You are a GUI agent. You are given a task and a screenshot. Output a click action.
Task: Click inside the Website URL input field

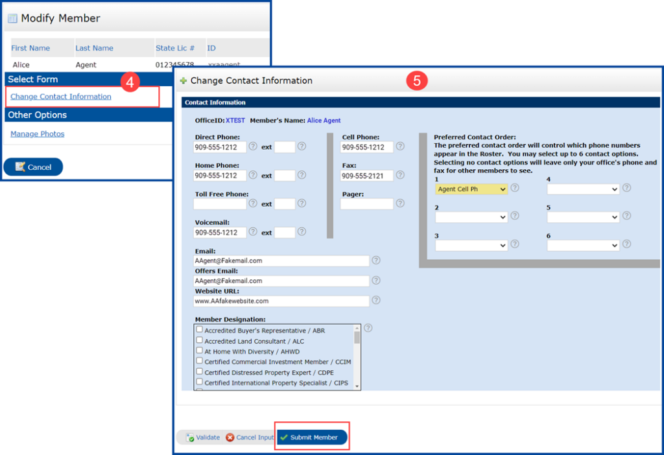click(279, 301)
